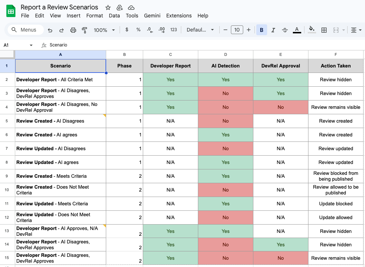Open the Extensions menu
The height and width of the screenshot is (267, 365).
coord(179,16)
